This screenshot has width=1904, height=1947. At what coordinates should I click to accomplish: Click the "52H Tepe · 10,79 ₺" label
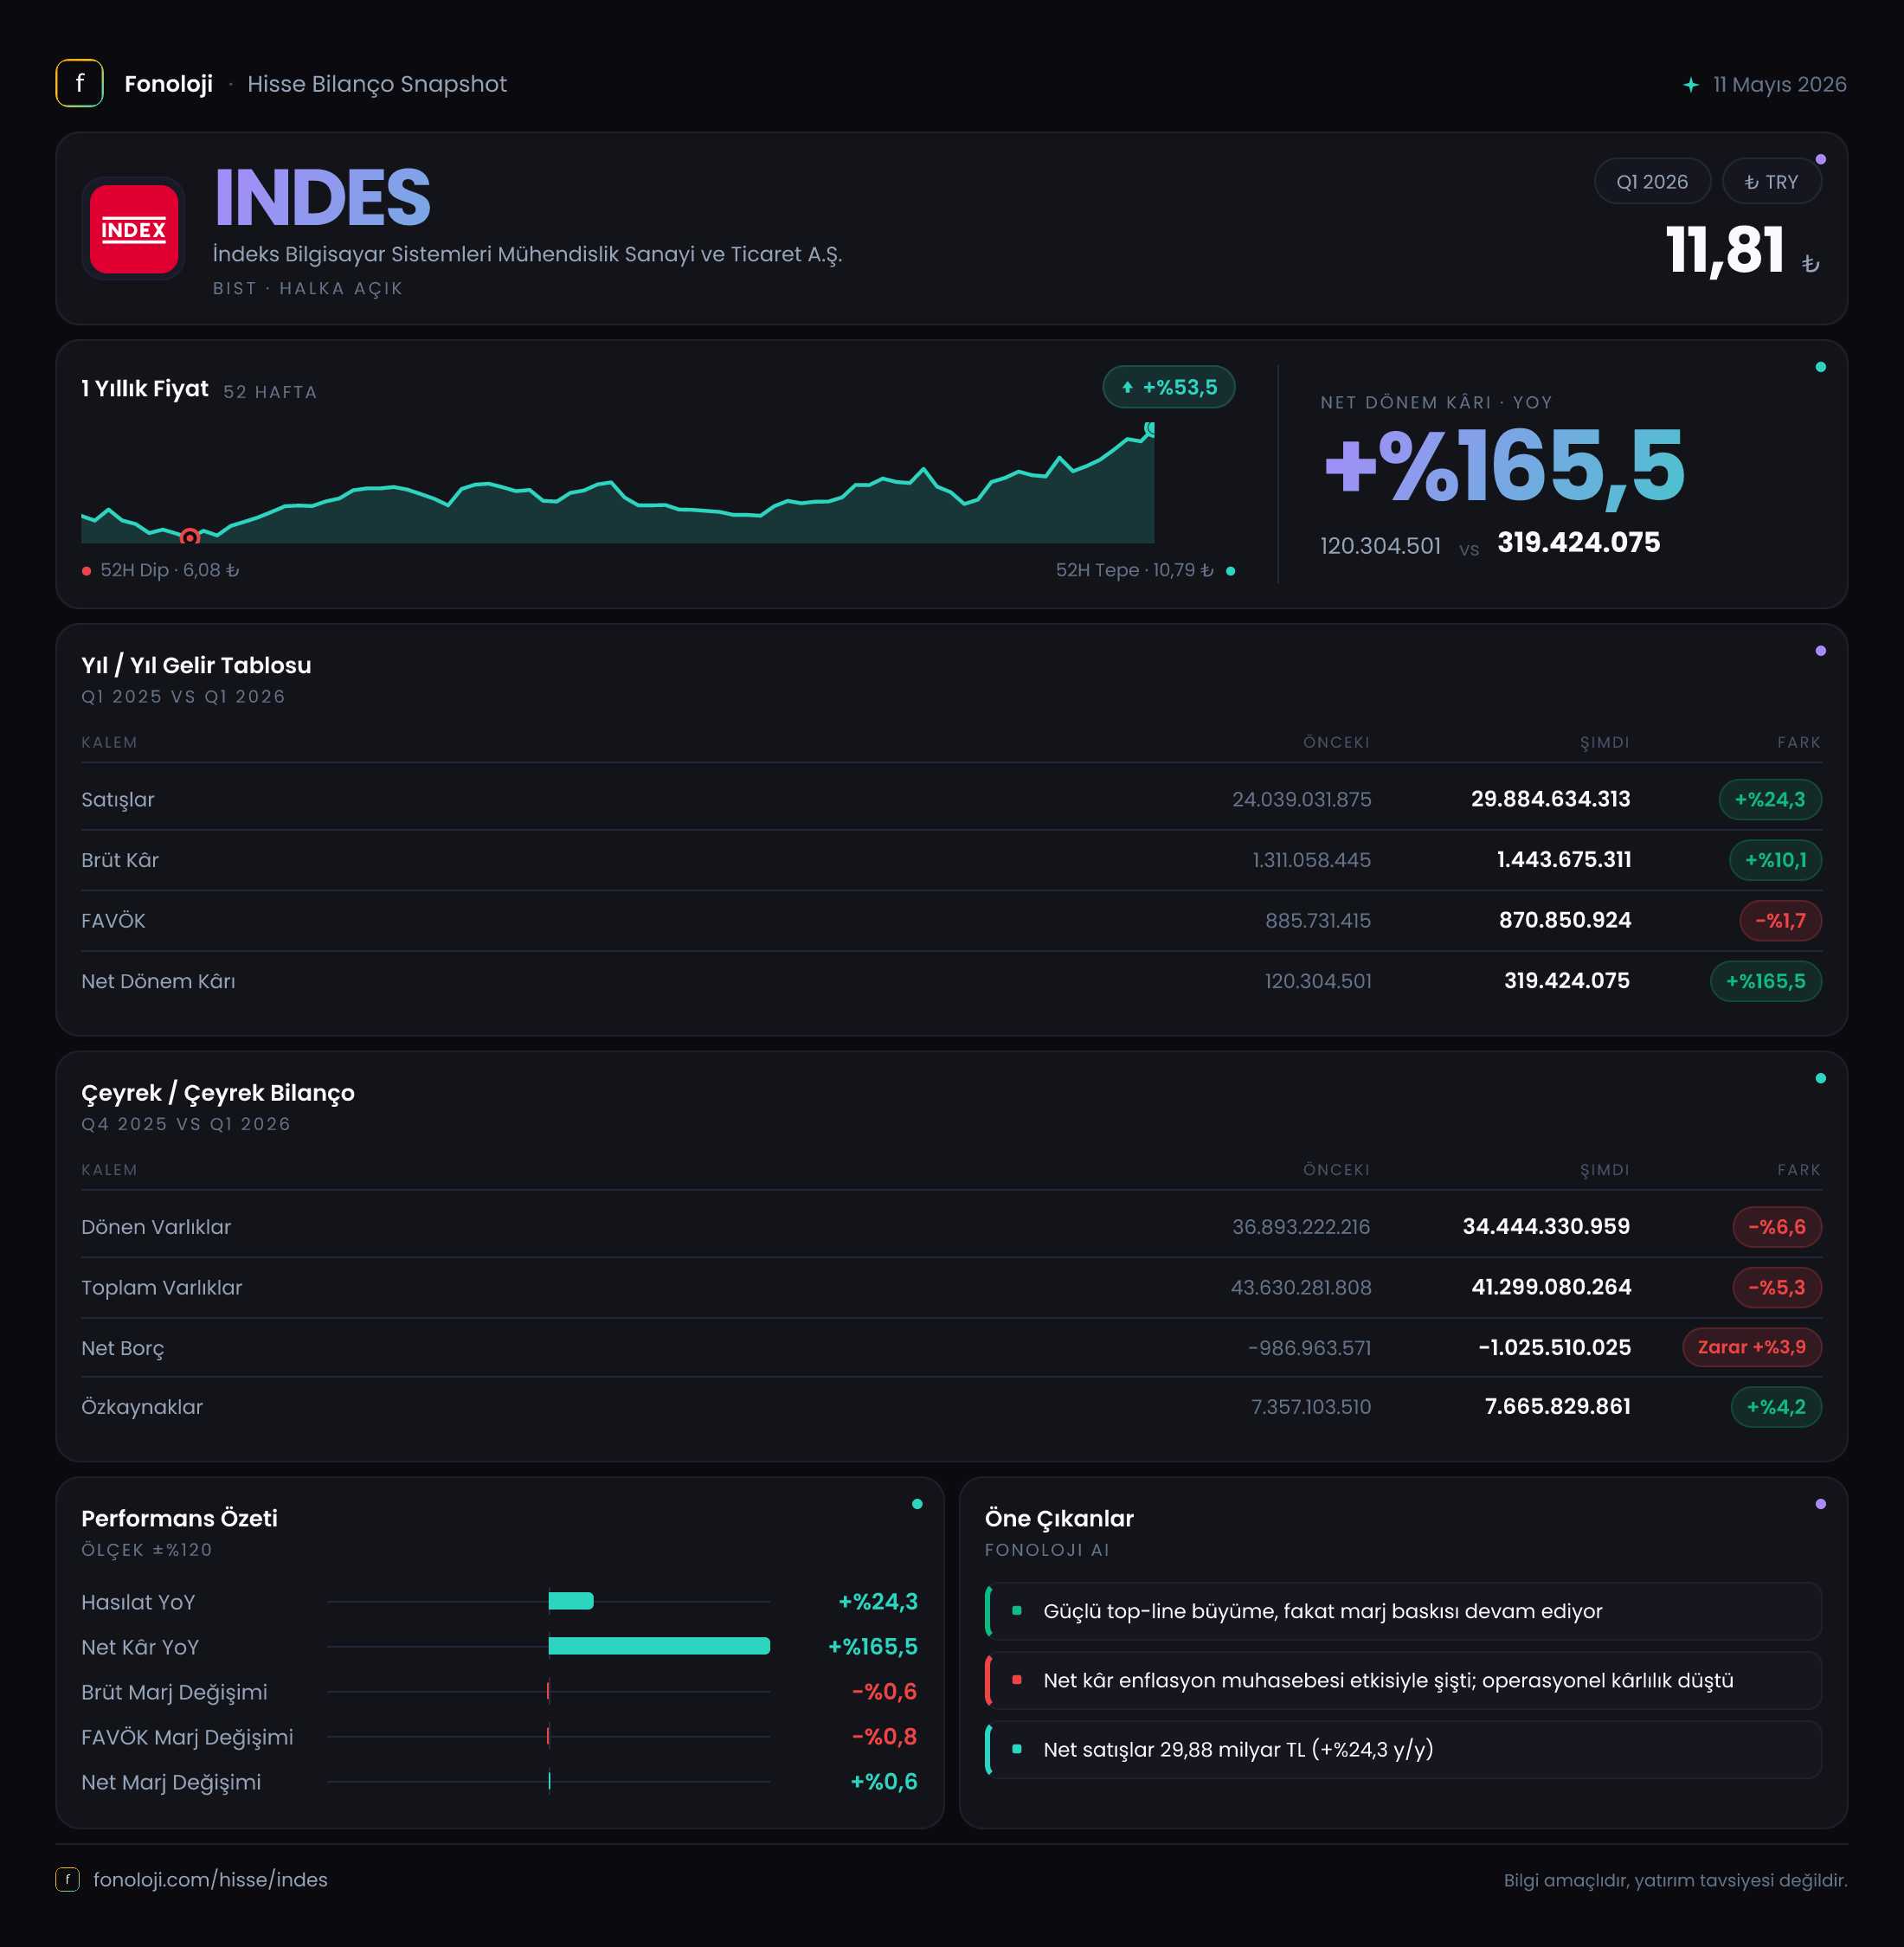1134,570
